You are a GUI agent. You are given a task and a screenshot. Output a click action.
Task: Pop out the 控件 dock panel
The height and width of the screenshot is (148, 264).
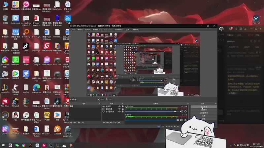216,103
